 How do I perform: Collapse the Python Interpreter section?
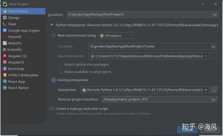click(x=52, y=25)
